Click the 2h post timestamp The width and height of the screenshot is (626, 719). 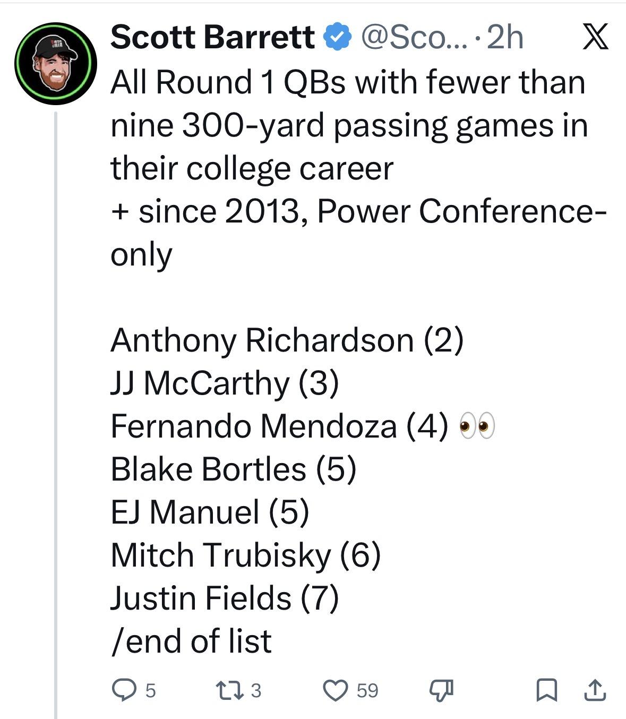[x=504, y=38]
